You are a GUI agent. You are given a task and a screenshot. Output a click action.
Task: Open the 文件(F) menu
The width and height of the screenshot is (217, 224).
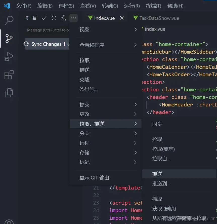[x=24, y=6]
